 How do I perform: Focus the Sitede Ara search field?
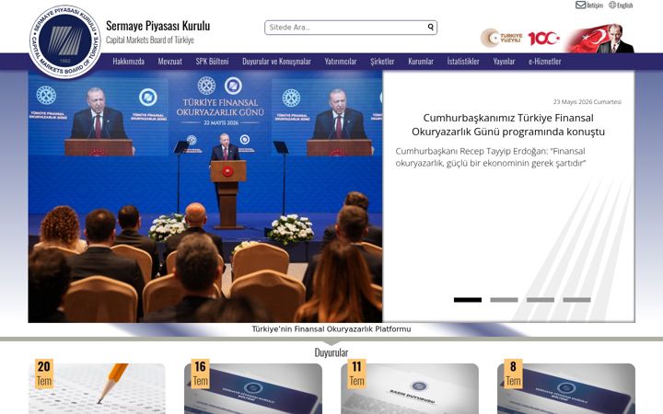point(351,28)
